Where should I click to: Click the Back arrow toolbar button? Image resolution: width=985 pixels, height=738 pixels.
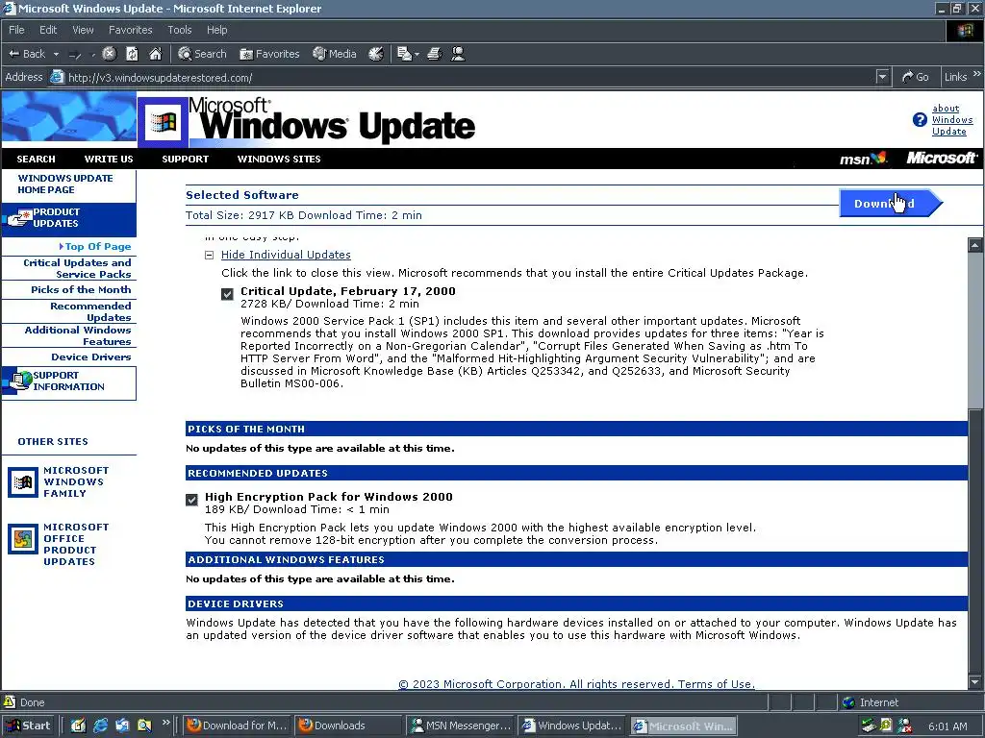[x=26, y=54]
